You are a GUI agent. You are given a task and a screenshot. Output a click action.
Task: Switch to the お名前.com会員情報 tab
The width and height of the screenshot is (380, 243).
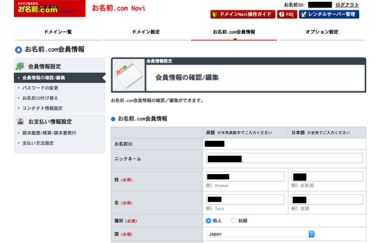[234, 31]
